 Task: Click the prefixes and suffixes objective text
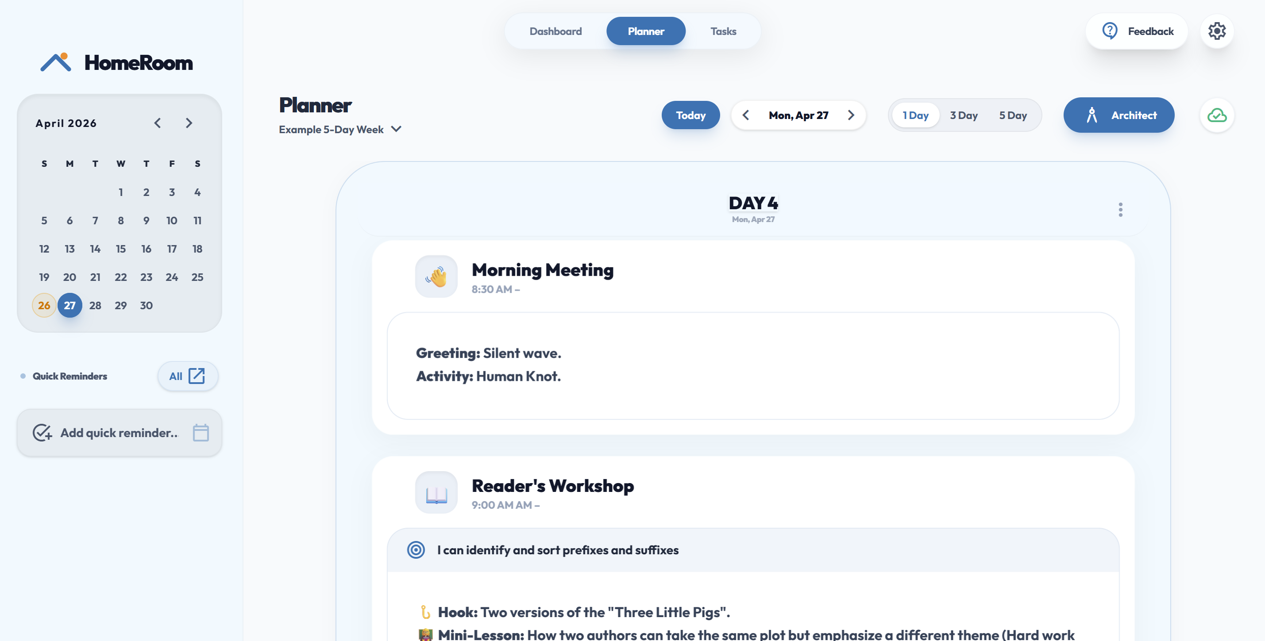coord(557,550)
